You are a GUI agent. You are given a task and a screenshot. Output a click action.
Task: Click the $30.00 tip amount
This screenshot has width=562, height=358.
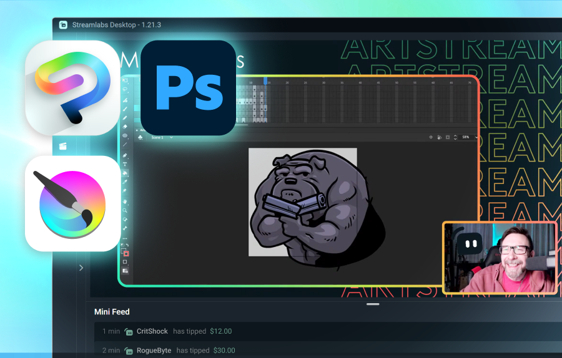[224, 351]
